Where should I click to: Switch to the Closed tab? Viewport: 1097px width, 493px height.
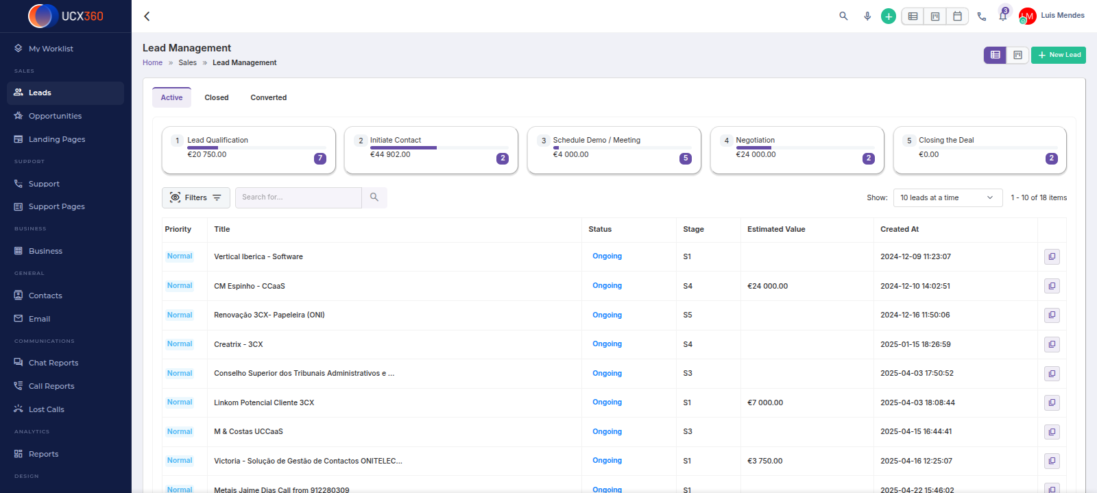coord(217,97)
